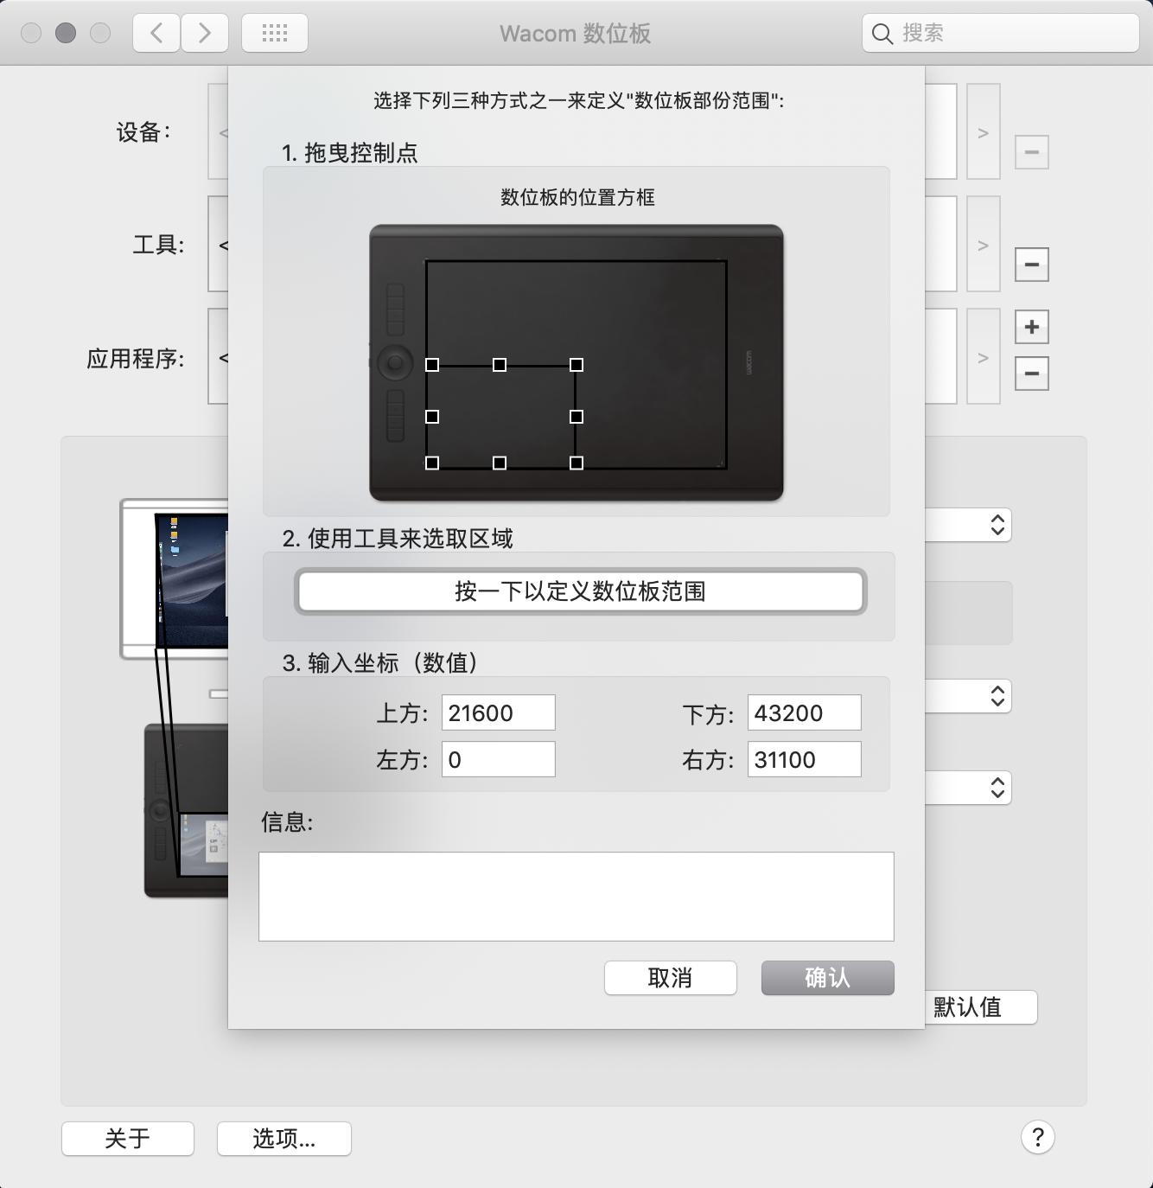This screenshot has height=1188, width=1153.
Task: Remove an application using the lower minus icon
Action: (x=1031, y=373)
